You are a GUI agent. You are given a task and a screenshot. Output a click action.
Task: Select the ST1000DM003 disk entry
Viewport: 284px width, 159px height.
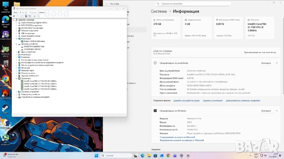(x=32, y=49)
